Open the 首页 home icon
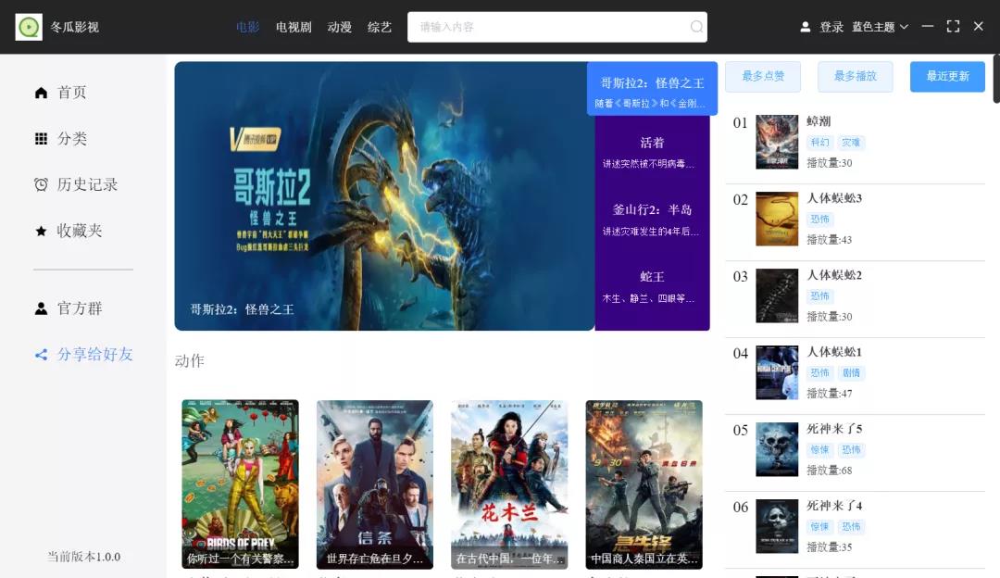This screenshot has width=1000, height=578. tap(41, 93)
